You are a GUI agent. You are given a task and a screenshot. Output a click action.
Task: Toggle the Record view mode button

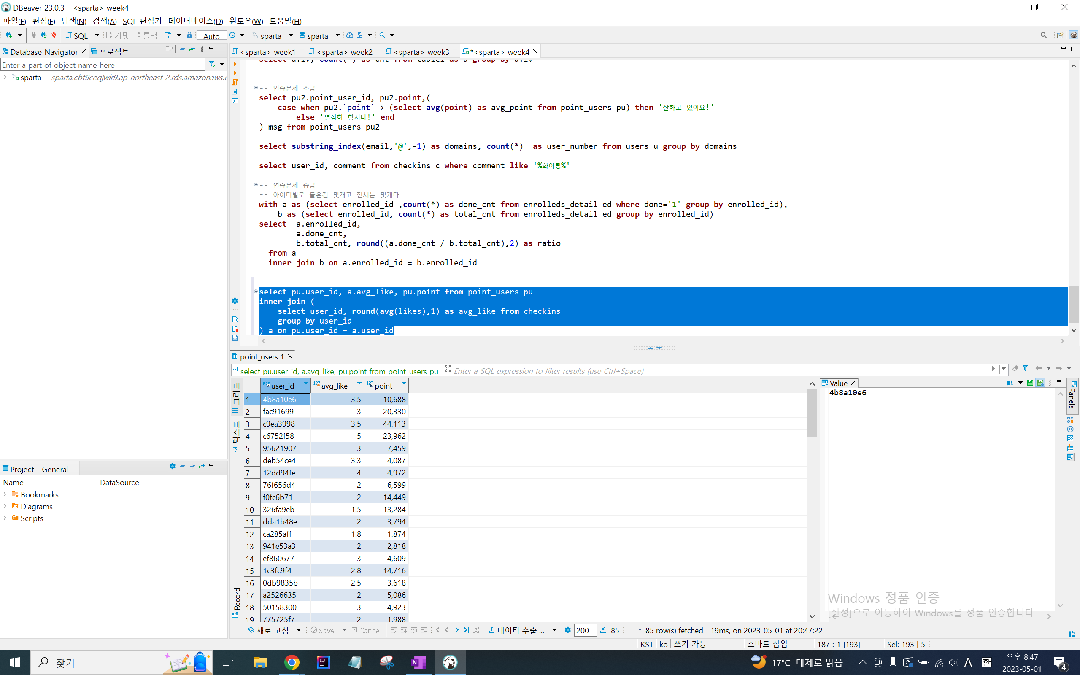(x=237, y=603)
